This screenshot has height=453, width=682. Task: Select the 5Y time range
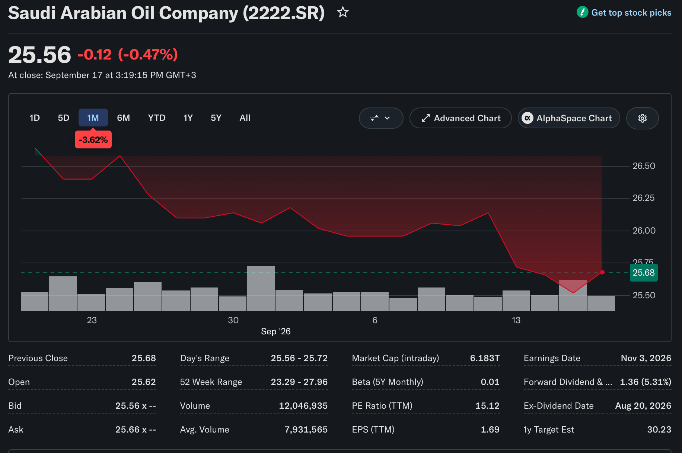216,118
